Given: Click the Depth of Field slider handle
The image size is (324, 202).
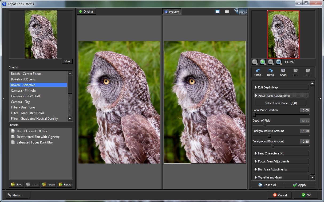Looking at the screenshot, I should [x=264, y=125].
